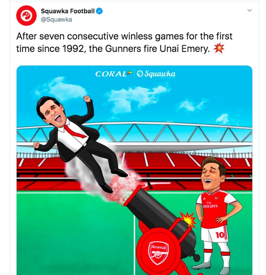The image size is (266, 275).
Task: Expand the tweet options chevron
Action: (250, 10)
